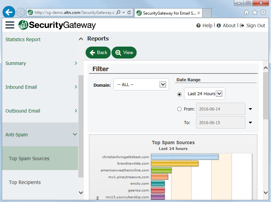The image size is (271, 202).
Task: Open browser Tools gear icon
Action: click(x=263, y=13)
